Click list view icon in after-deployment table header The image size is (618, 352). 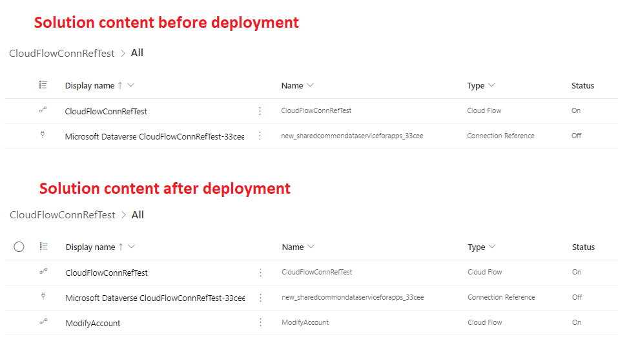[43, 247]
